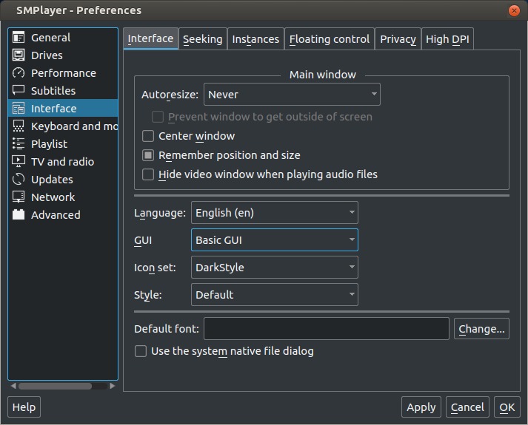The width and height of the screenshot is (528, 425).
Task: Click the TV and radio icon
Action: [19, 162]
